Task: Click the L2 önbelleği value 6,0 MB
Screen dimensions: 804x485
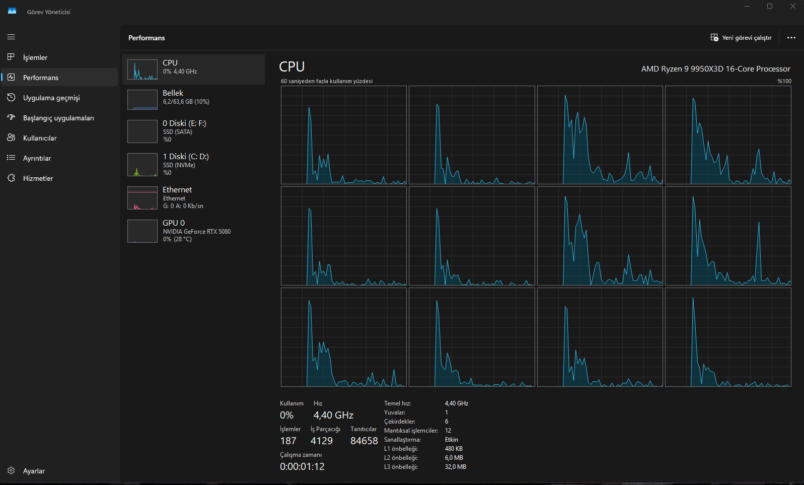Action: [454, 458]
